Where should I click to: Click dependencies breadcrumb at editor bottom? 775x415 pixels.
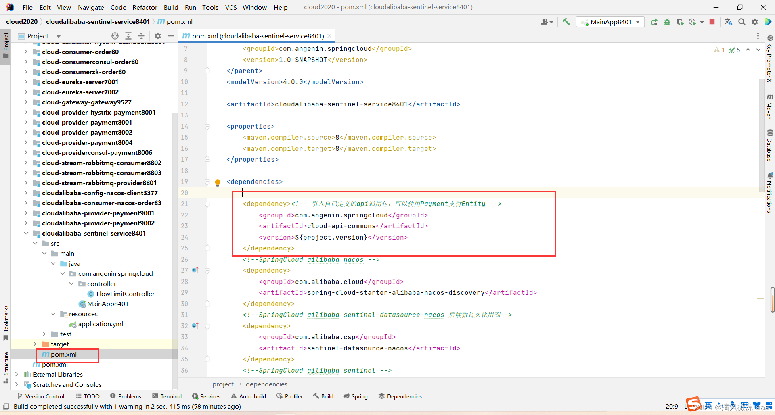pos(266,384)
